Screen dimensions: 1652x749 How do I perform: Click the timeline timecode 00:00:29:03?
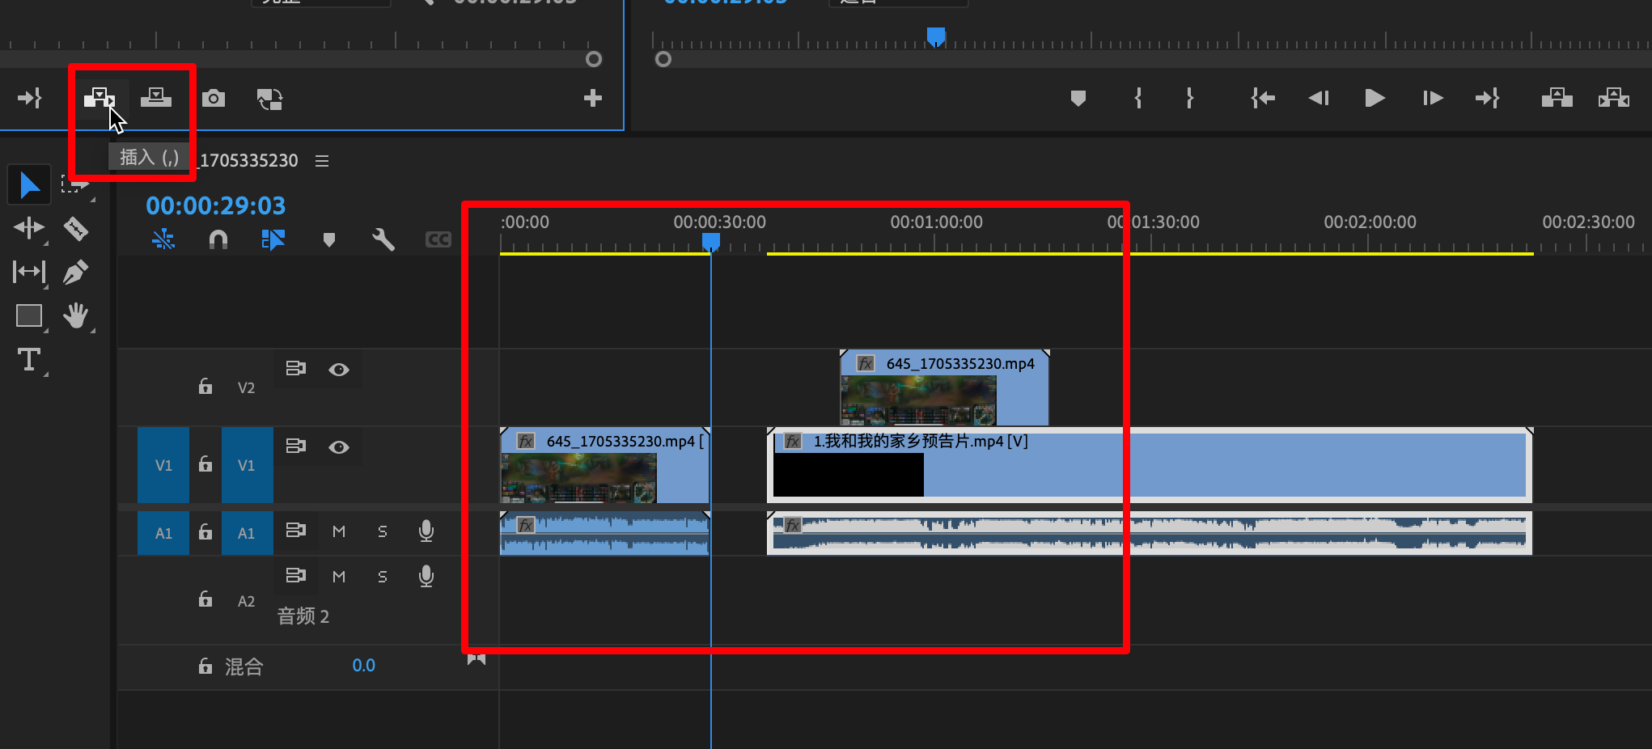(216, 205)
